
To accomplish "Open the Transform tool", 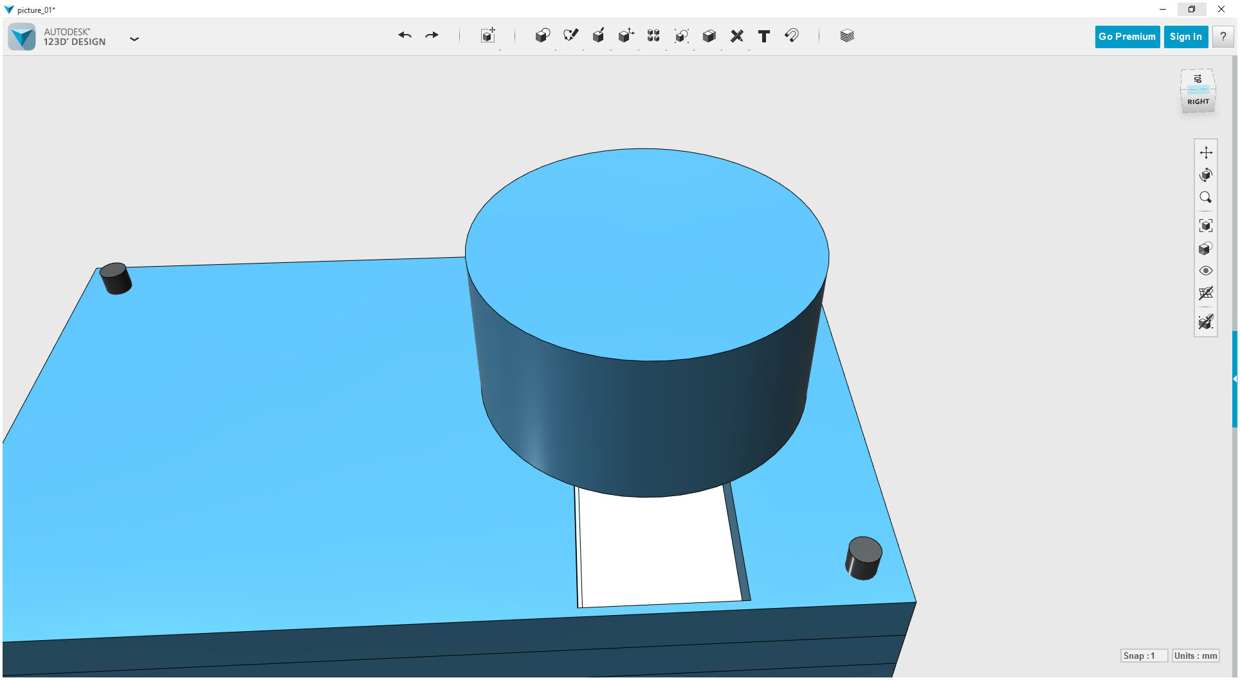I will coord(488,35).
